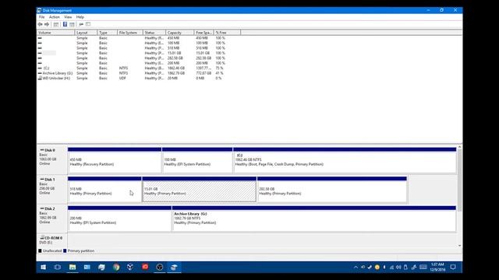Toggle the console tree toolbar icon
499x280 pixels.
(56, 24)
